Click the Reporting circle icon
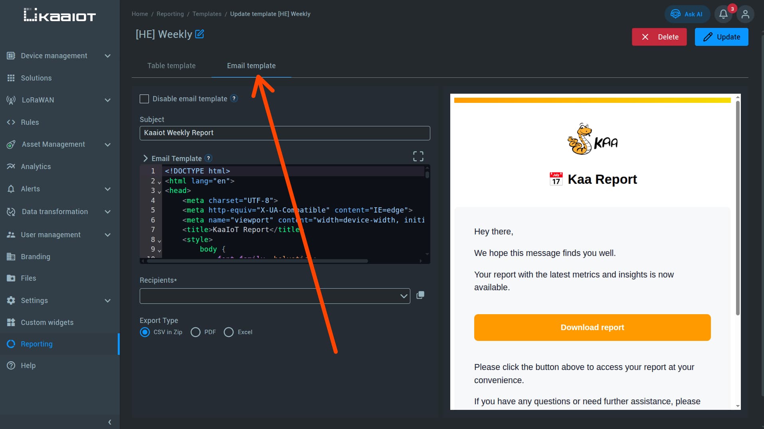 [x=11, y=344]
